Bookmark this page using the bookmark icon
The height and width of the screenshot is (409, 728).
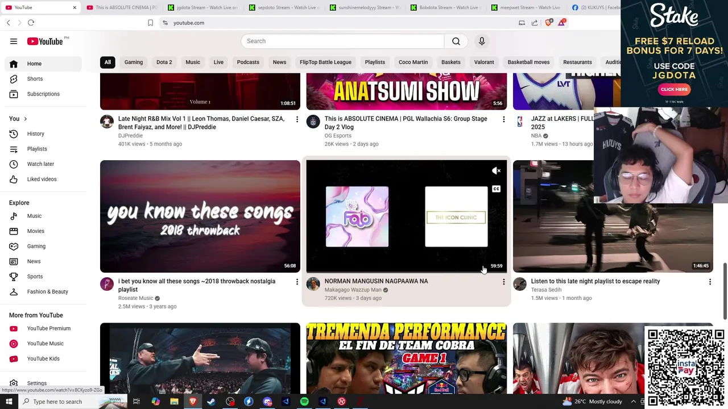pyautogui.click(x=150, y=23)
